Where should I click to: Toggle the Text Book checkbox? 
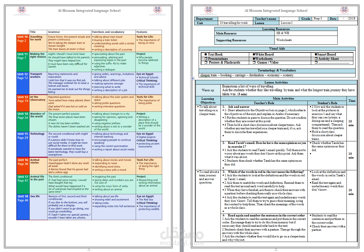[x=206, y=54]
